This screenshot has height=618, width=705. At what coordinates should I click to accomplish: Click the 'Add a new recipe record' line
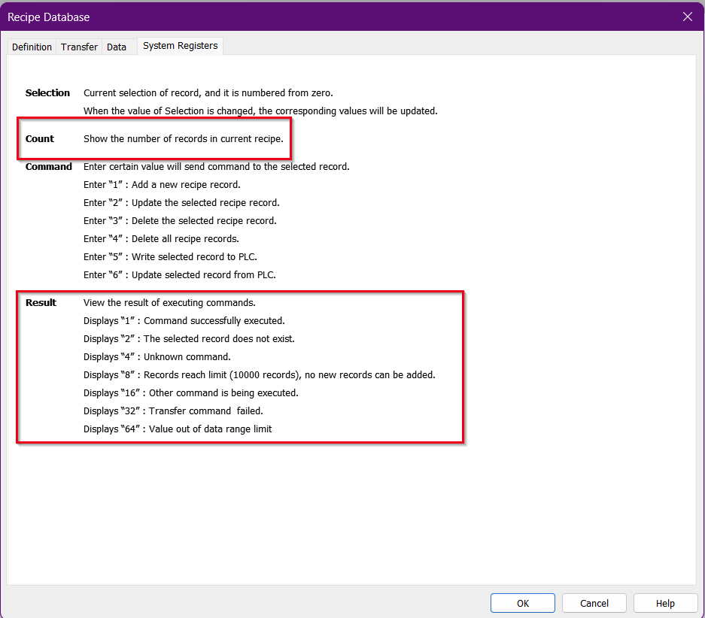(x=162, y=185)
